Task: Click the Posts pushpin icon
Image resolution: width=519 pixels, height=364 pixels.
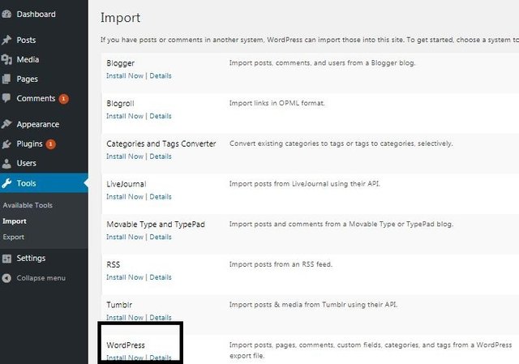Action: 6,40
